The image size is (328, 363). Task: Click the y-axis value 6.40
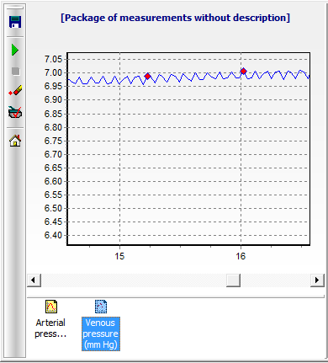[53, 235]
